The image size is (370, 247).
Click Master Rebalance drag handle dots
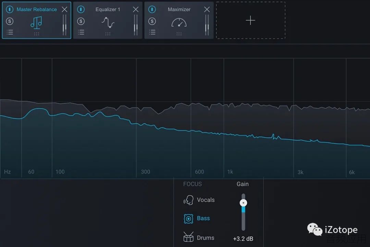[x=37, y=34]
